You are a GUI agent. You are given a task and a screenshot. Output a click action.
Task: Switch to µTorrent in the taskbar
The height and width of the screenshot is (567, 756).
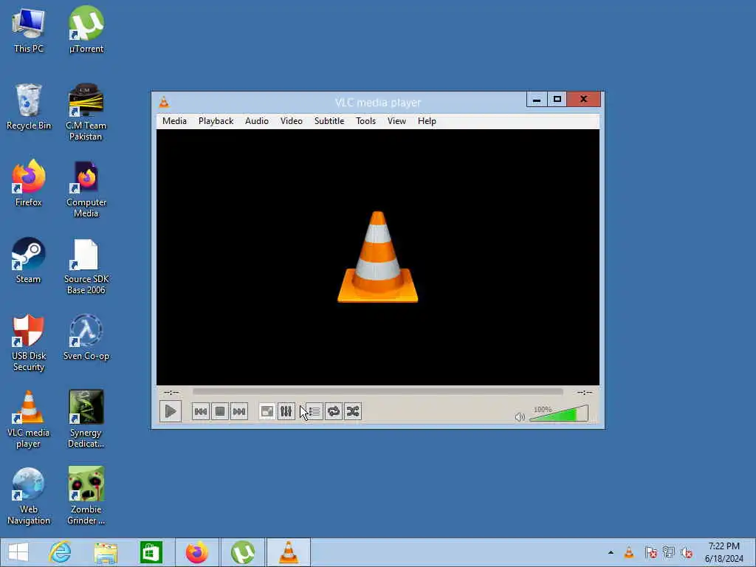click(x=242, y=552)
